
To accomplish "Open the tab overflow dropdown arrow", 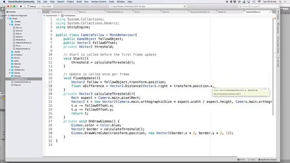I will [274, 12].
